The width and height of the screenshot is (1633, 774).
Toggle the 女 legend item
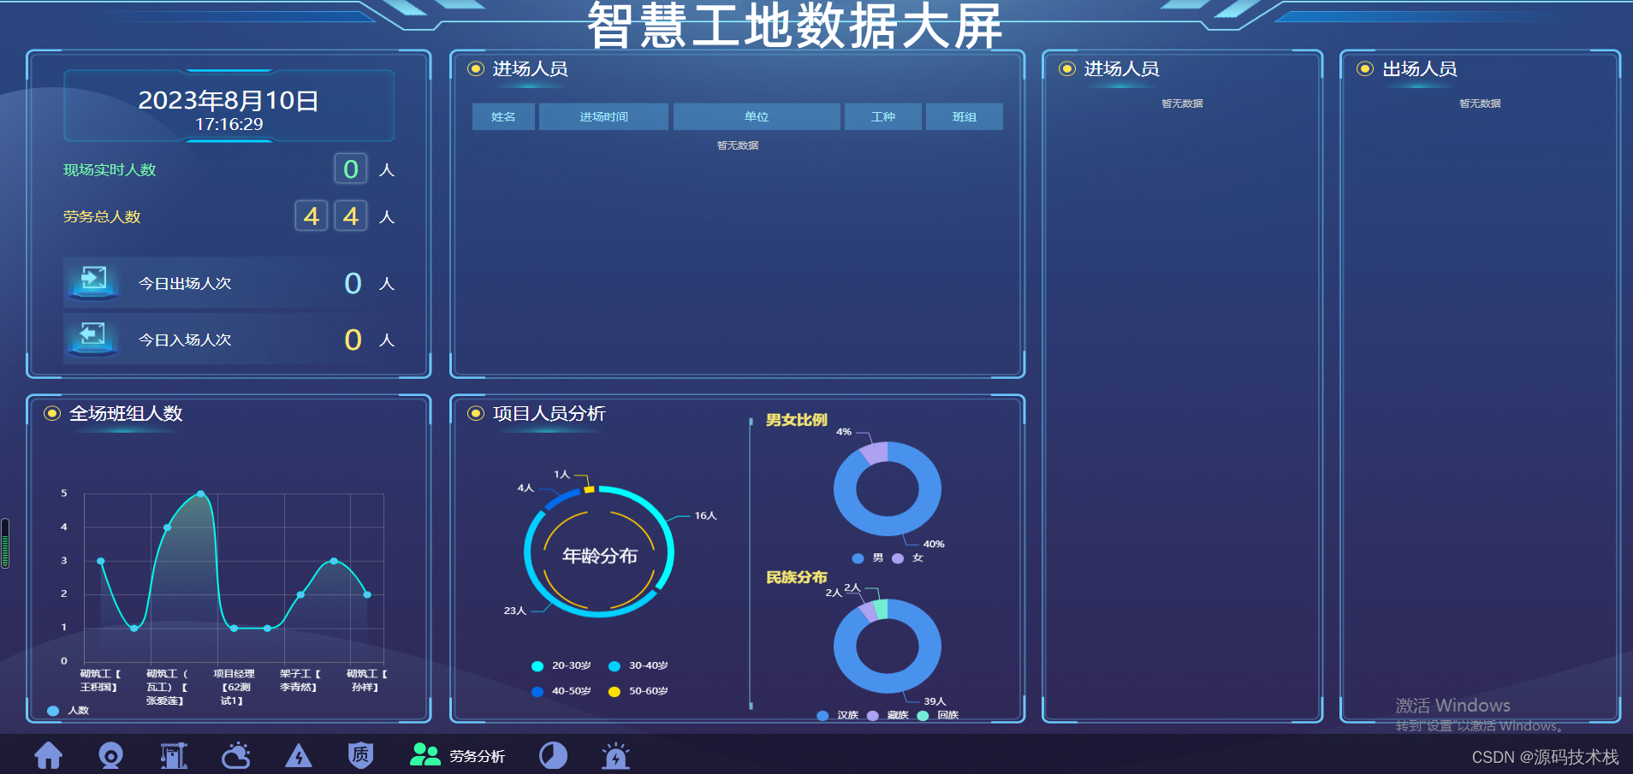(x=908, y=558)
